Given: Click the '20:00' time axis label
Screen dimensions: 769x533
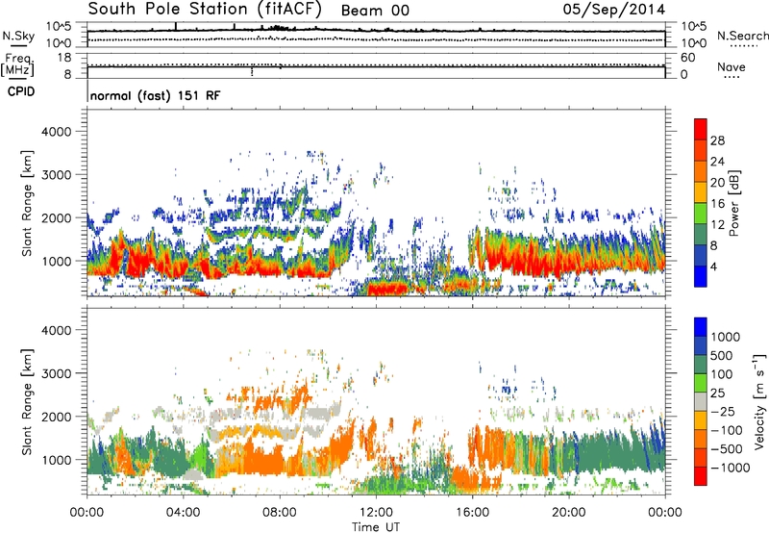Looking at the screenshot, I should (568, 513).
